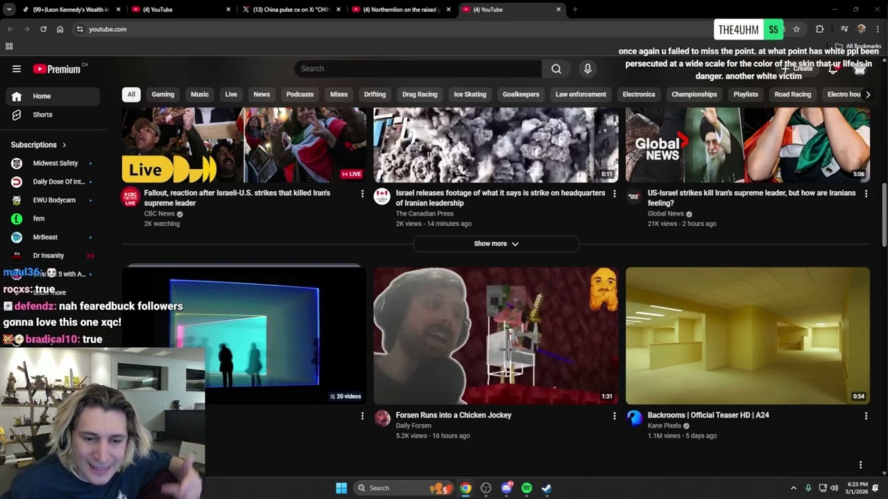Image resolution: width=888 pixels, height=499 pixels.
Task: Open EWU Bodycam channel subscription
Action: (x=53, y=200)
